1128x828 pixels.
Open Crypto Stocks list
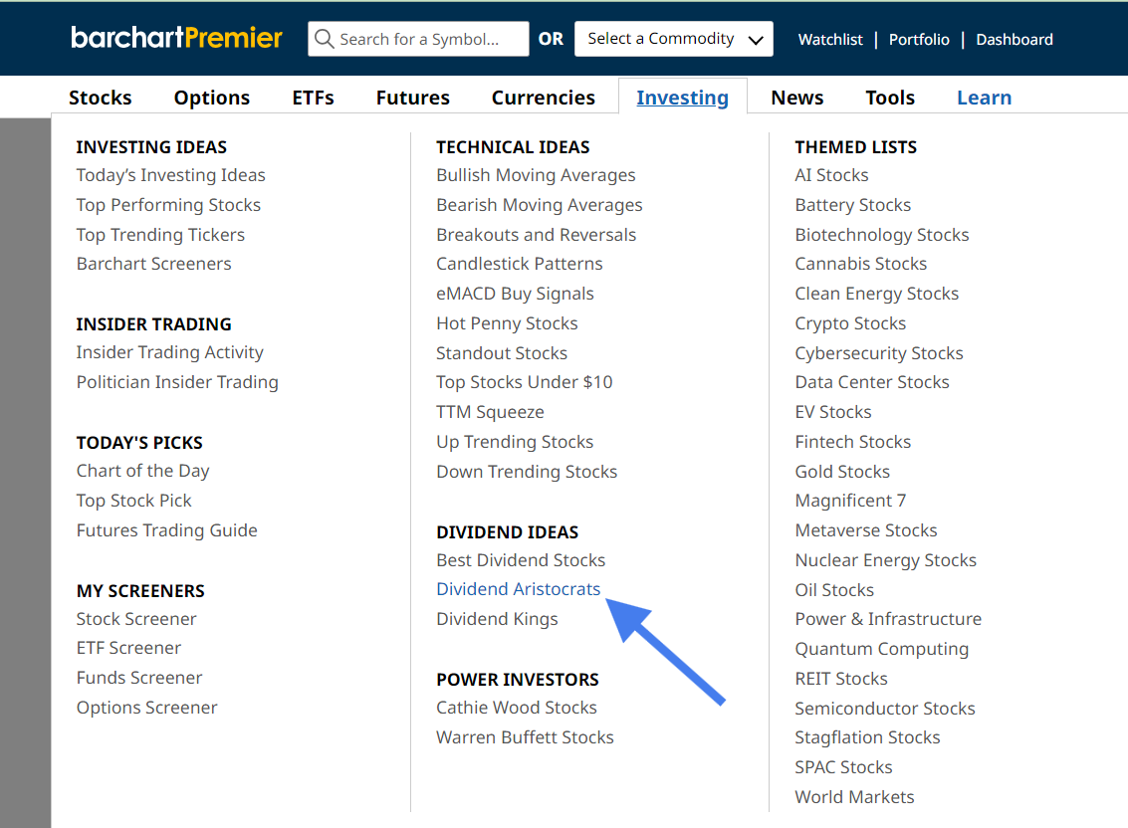(850, 323)
